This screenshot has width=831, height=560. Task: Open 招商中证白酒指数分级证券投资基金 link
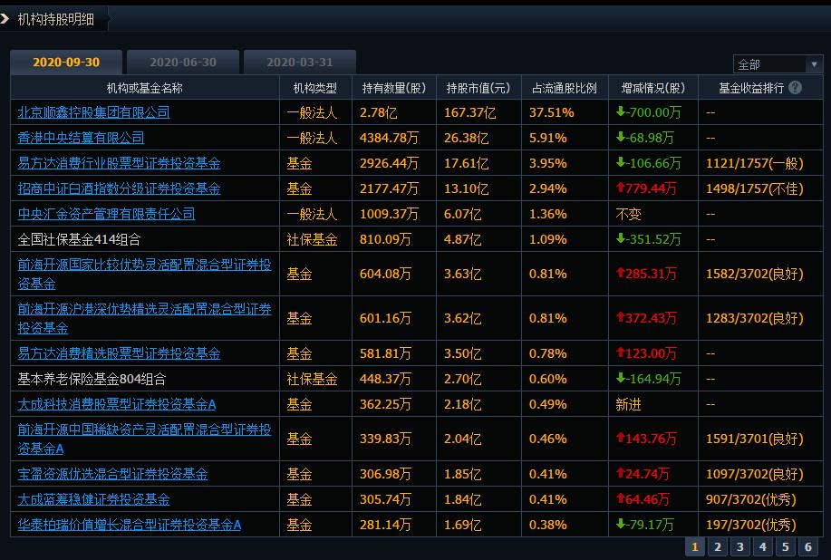(120, 188)
